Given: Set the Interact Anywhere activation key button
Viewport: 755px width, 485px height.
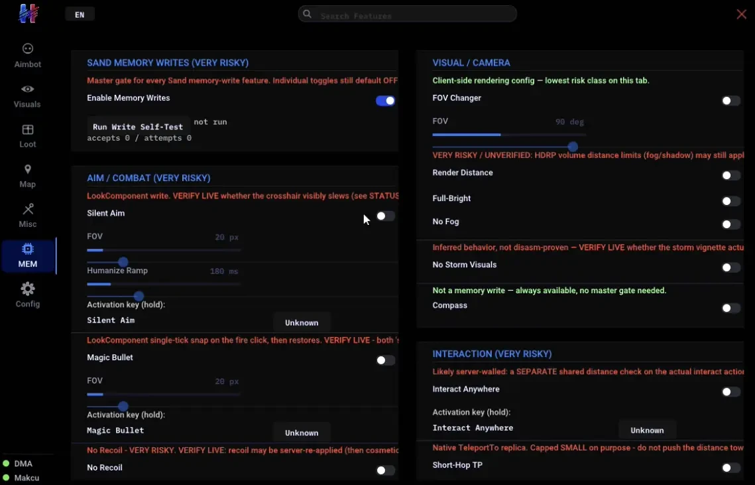Looking at the screenshot, I should 647,430.
